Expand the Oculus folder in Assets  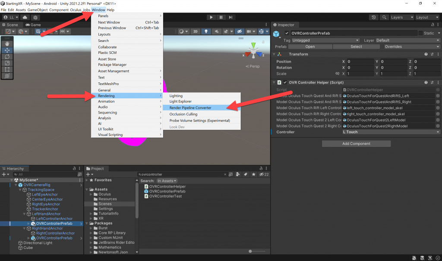click(91, 194)
